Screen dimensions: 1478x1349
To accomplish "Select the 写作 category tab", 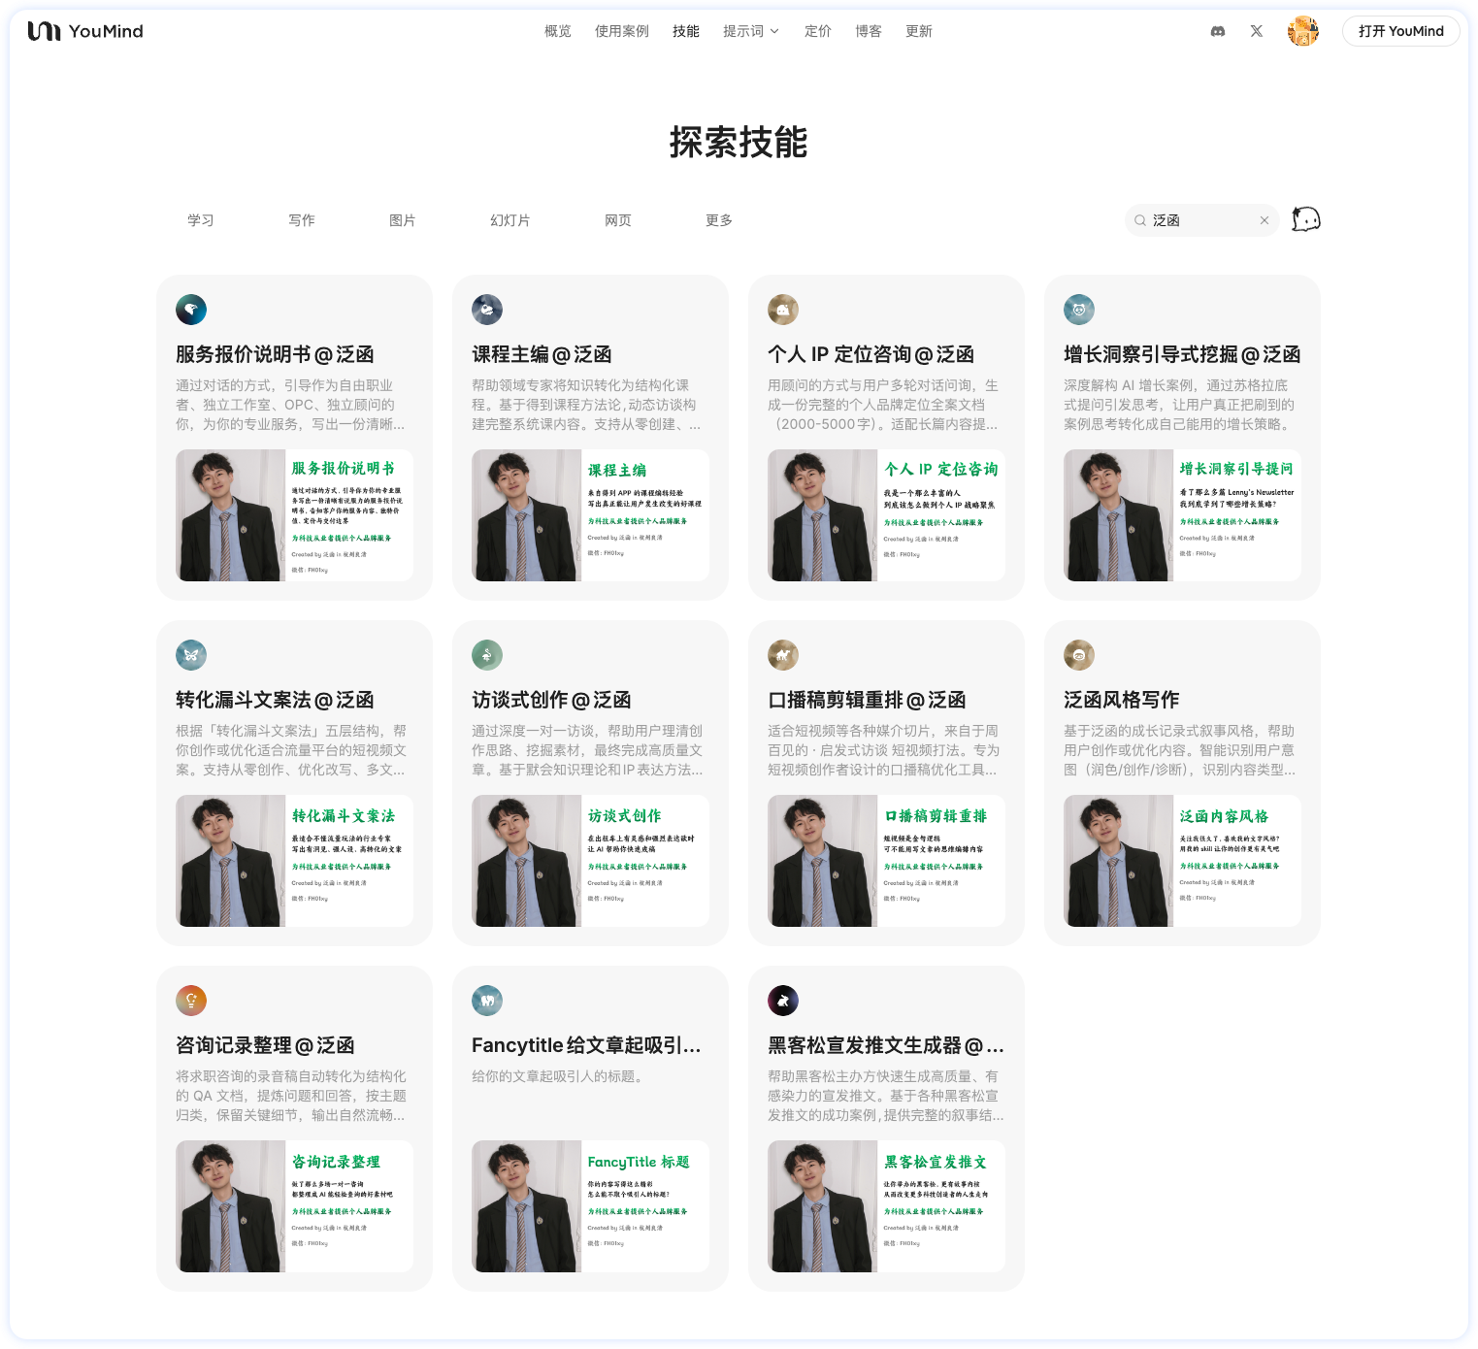I will click(x=301, y=220).
